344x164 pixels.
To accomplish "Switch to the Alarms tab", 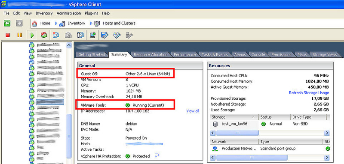I will [x=240, y=54].
